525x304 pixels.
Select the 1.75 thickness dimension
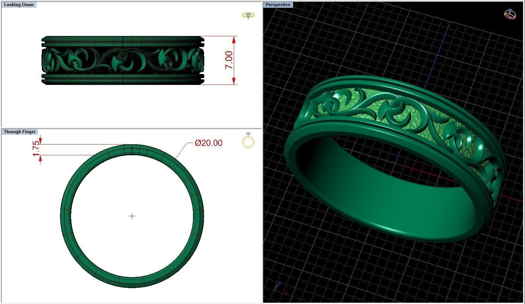[36, 149]
